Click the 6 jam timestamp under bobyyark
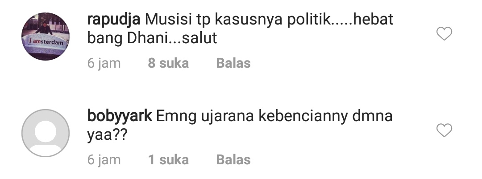The image size is (482, 179). pos(104,160)
